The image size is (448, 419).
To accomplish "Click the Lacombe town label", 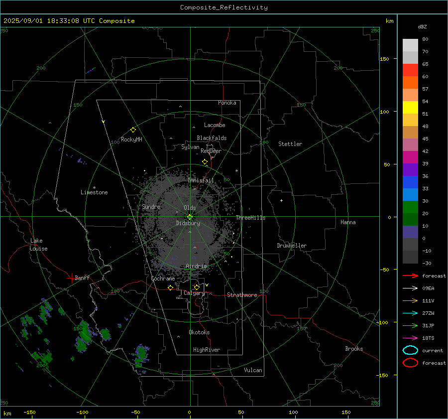I will pyautogui.click(x=215, y=125).
